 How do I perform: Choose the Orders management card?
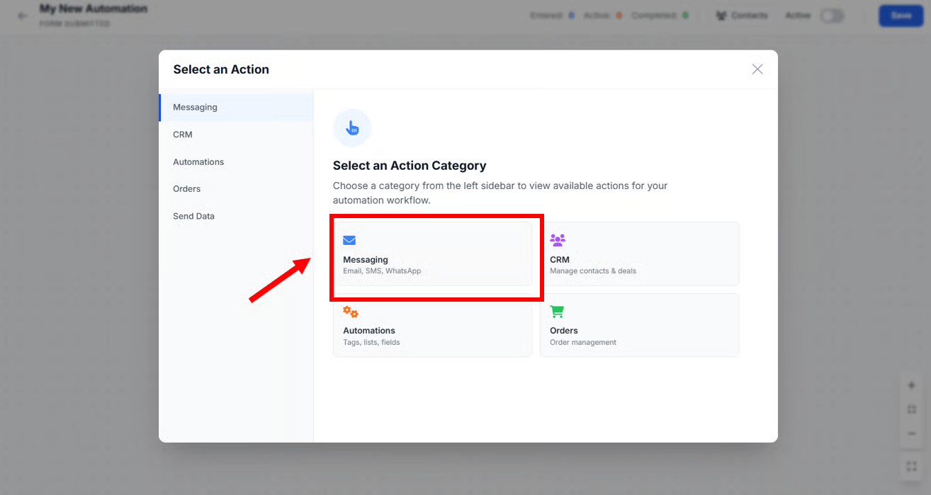[639, 326]
